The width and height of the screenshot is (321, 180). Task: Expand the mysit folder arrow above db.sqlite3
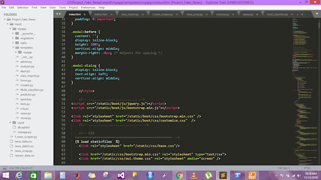[x=10, y=123]
